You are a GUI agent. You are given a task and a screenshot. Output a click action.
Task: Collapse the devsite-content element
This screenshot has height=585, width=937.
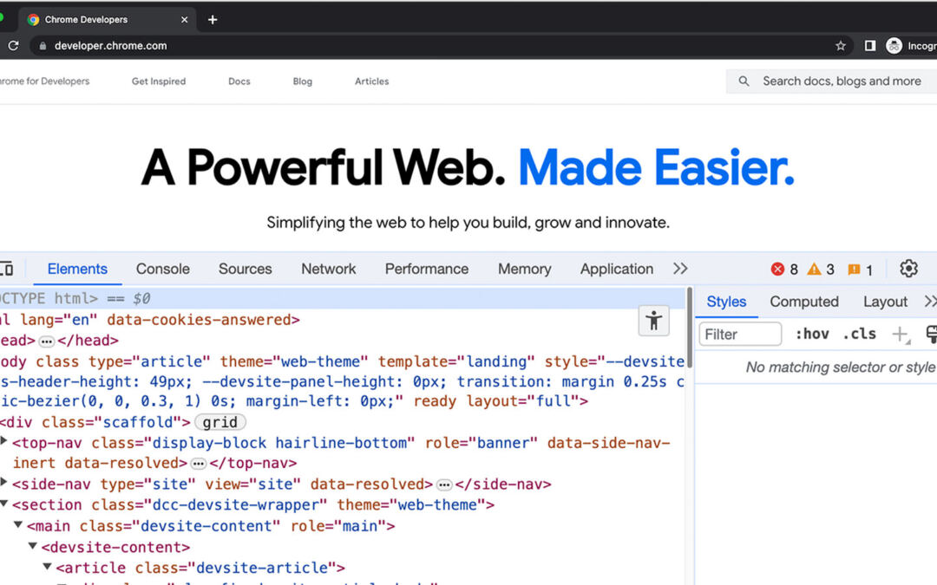coord(32,546)
